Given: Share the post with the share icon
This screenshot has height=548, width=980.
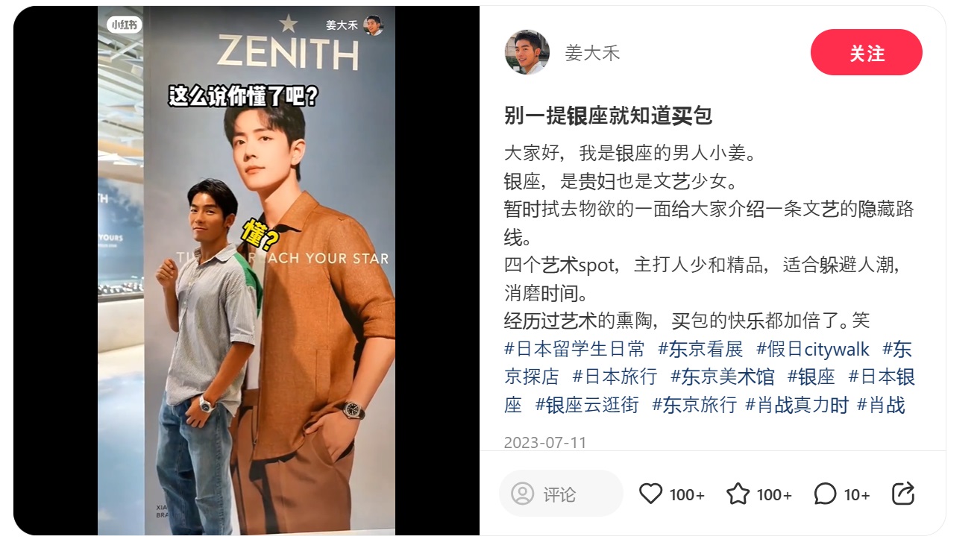Looking at the screenshot, I should point(903,494).
